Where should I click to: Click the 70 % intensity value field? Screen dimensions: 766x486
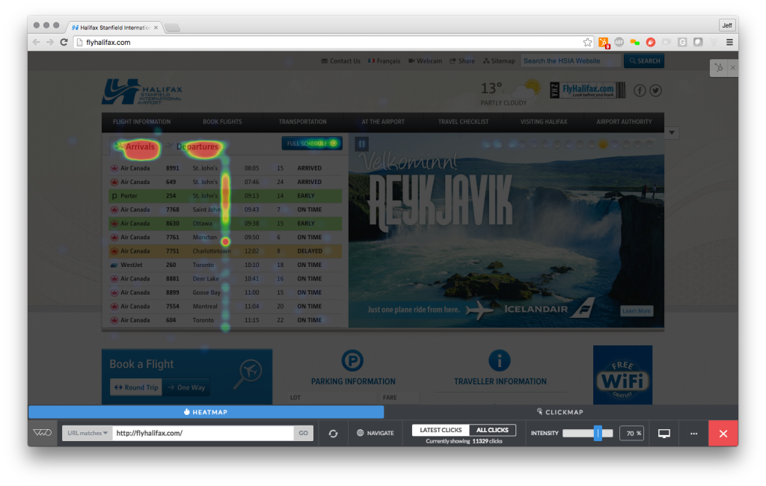632,433
